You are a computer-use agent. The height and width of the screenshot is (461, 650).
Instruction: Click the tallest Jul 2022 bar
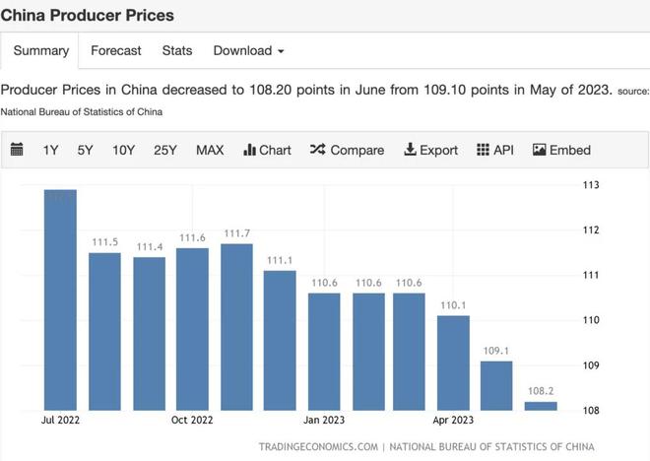click(61, 300)
